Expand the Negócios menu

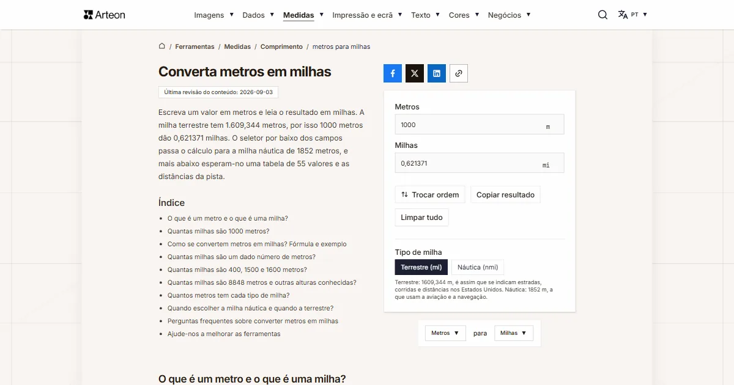(x=510, y=15)
